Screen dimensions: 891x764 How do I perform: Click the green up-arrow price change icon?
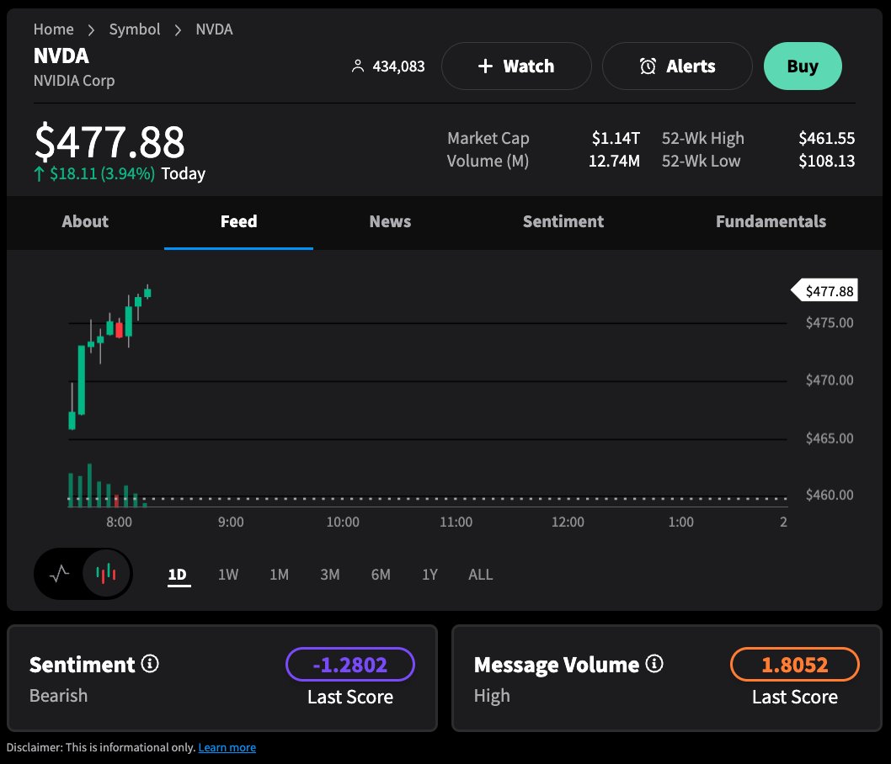(x=39, y=173)
